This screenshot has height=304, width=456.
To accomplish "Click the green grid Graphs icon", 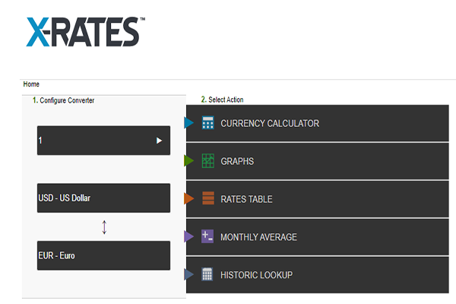I will [207, 161].
